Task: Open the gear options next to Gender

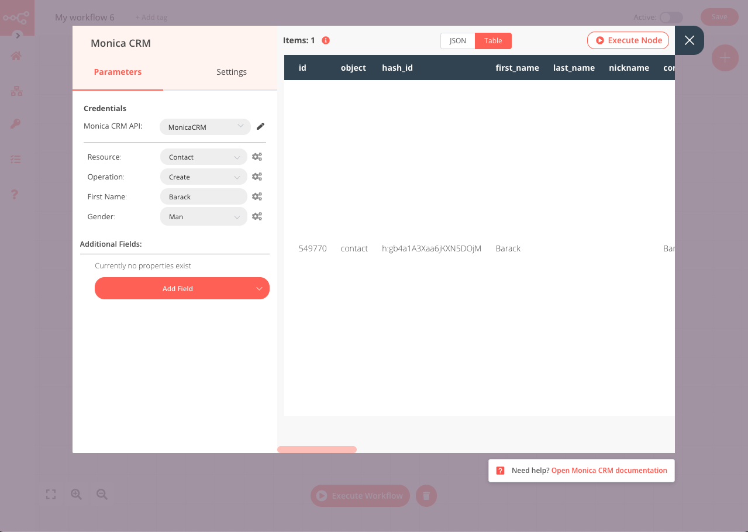Action: (x=257, y=216)
